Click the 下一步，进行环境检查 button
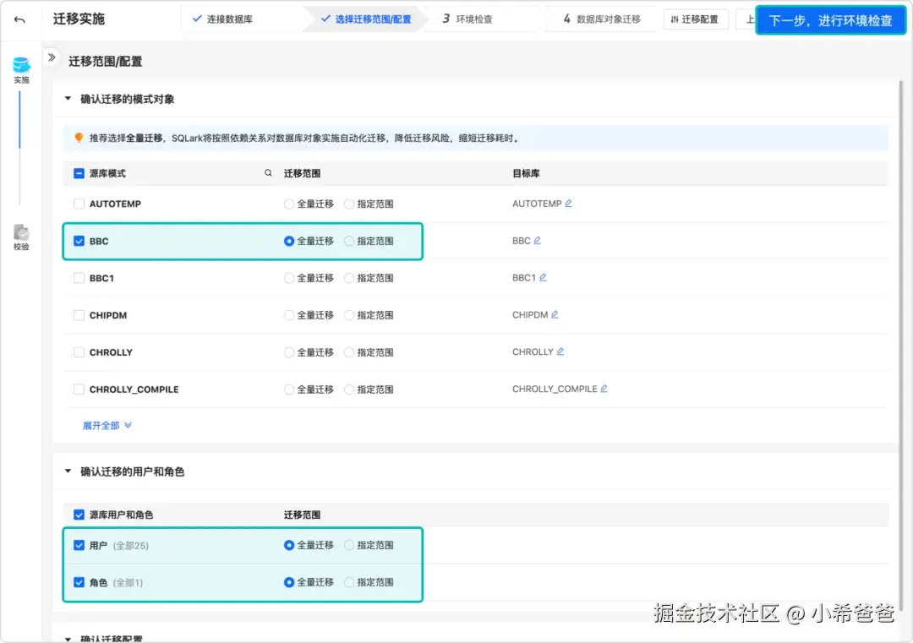Image resolution: width=913 pixels, height=643 pixels. pos(831,19)
